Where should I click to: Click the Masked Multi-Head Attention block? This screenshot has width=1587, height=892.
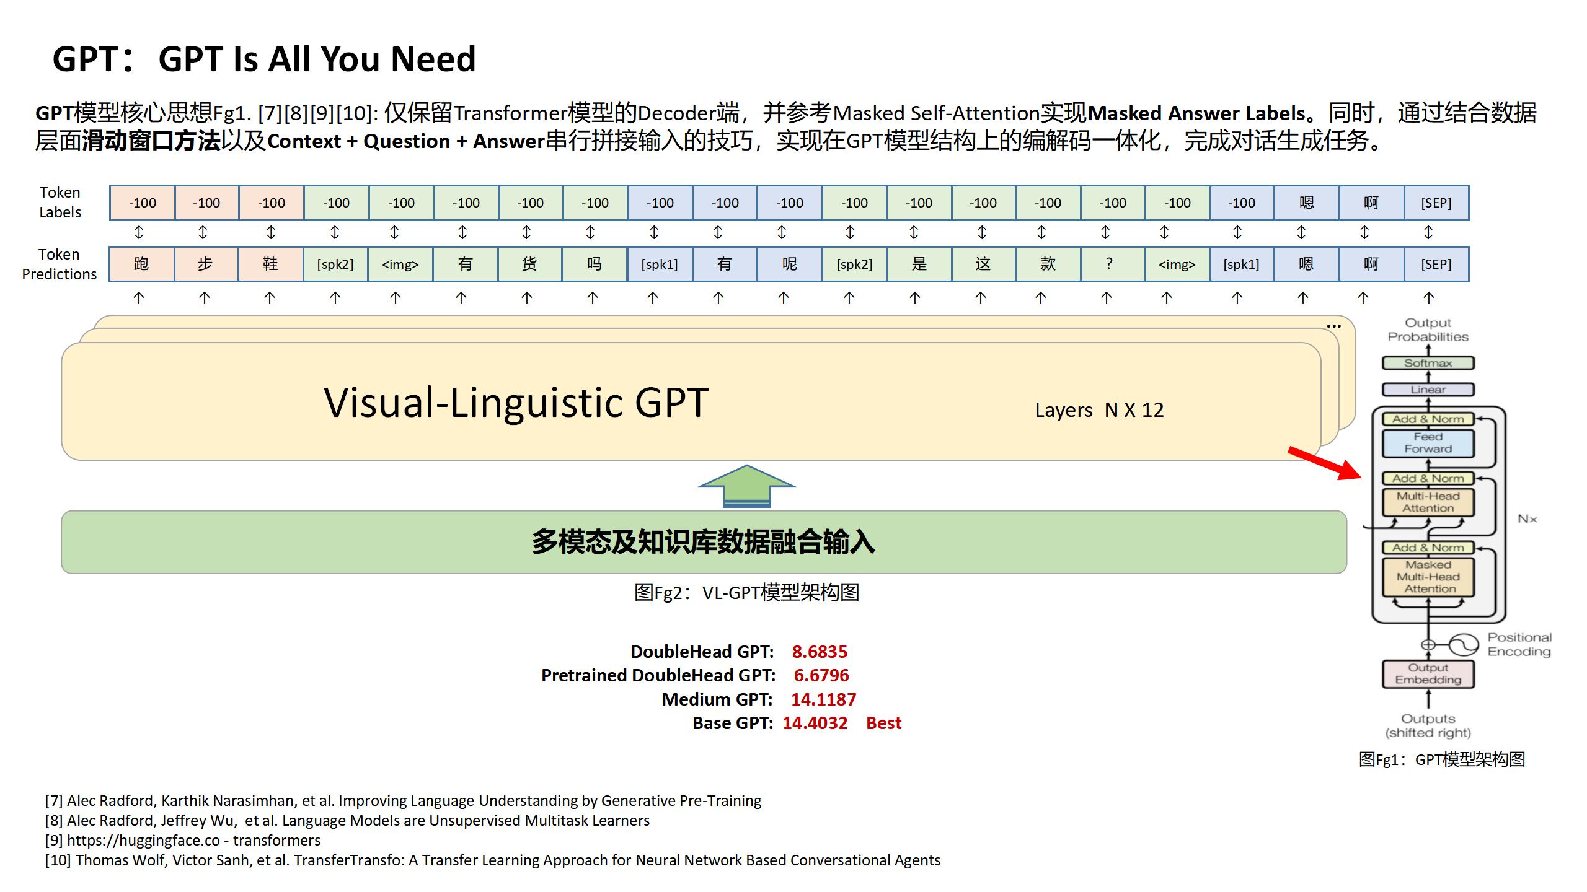coord(1428,577)
